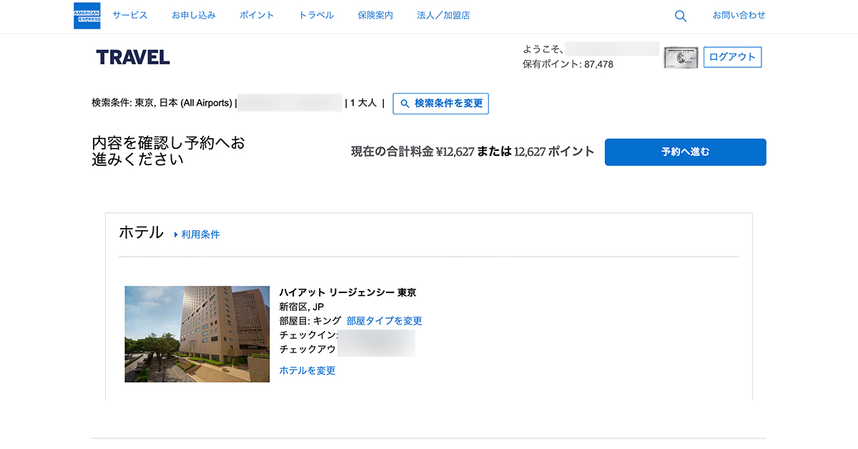Click the チェックイン label
Screen dimensions: 858x449
pyautogui.click(x=308, y=335)
